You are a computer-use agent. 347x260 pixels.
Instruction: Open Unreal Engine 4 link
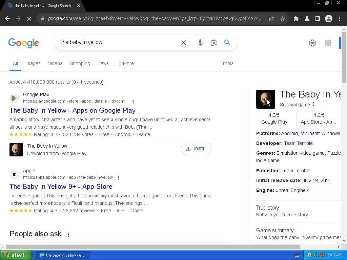[292, 190]
